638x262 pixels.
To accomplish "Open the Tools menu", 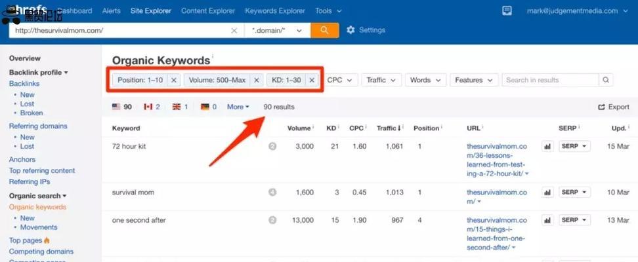I will [328, 11].
